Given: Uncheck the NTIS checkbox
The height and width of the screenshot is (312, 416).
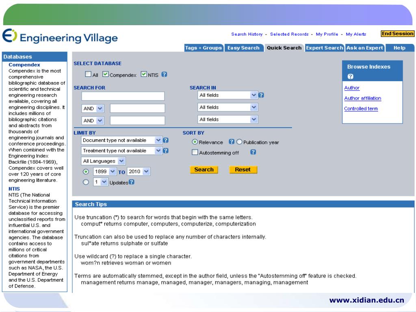Looking at the screenshot, I should (x=144, y=74).
